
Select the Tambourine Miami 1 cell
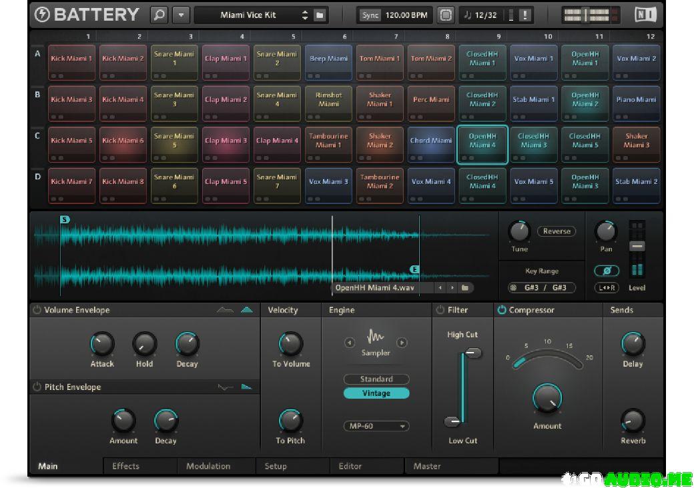pos(328,145)
